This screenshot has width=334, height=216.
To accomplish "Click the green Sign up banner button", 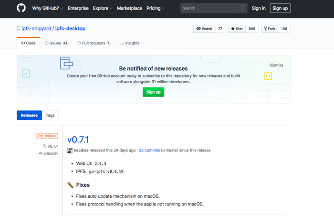I will coord(153,92).
